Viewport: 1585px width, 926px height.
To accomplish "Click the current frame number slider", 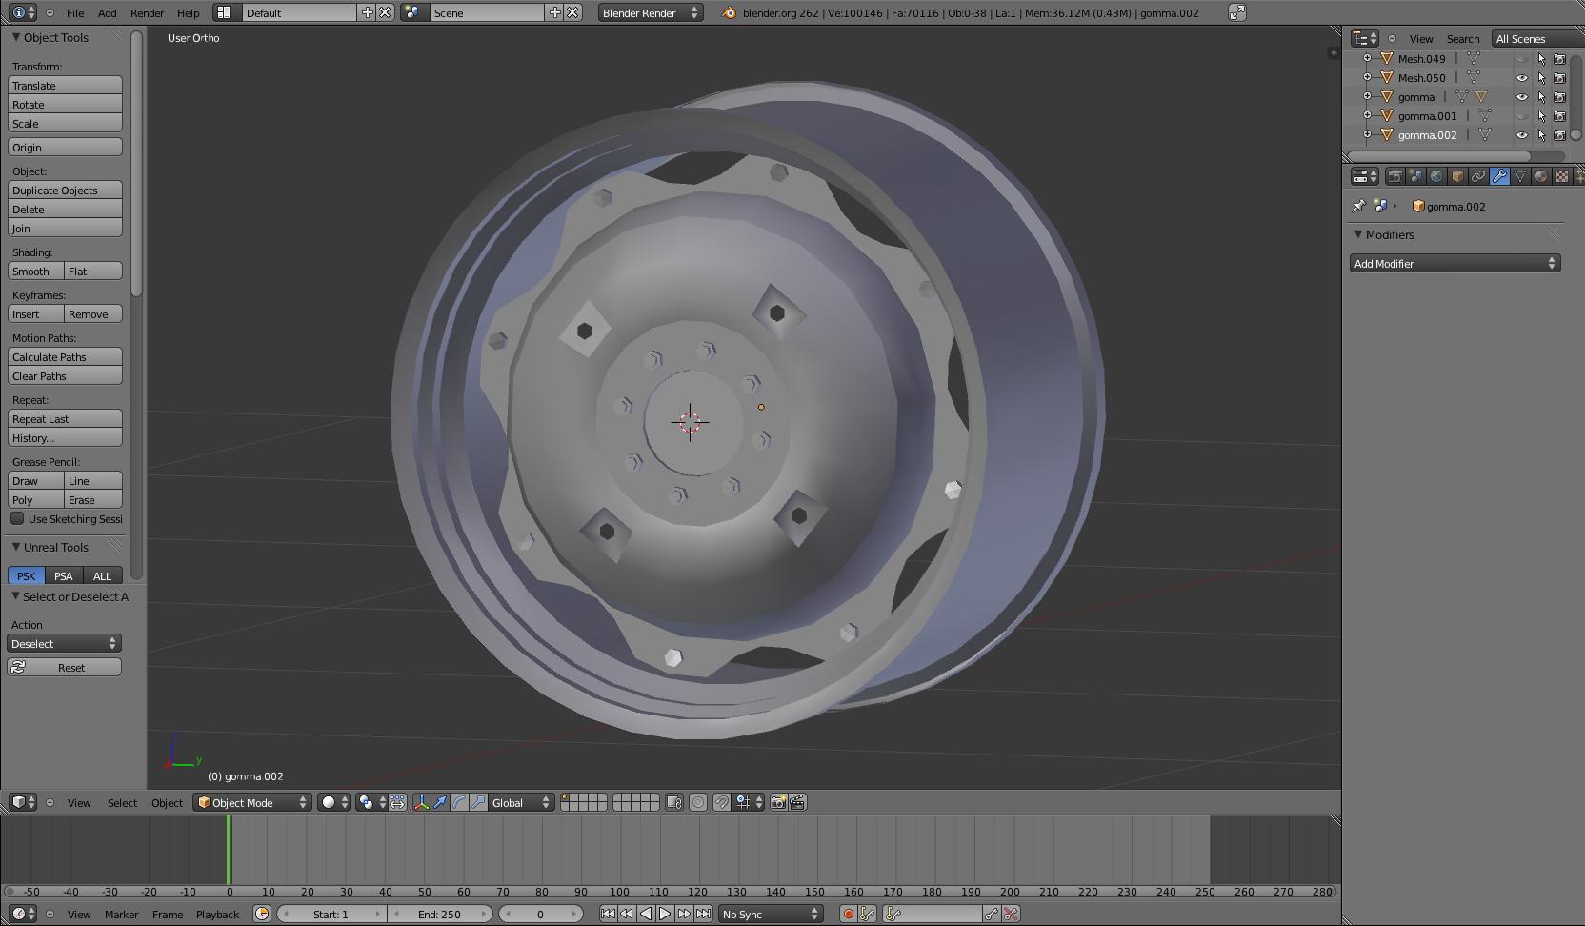I will tap(540, 914).
